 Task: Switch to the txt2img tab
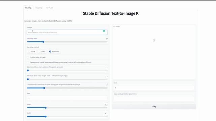point(28,8)
